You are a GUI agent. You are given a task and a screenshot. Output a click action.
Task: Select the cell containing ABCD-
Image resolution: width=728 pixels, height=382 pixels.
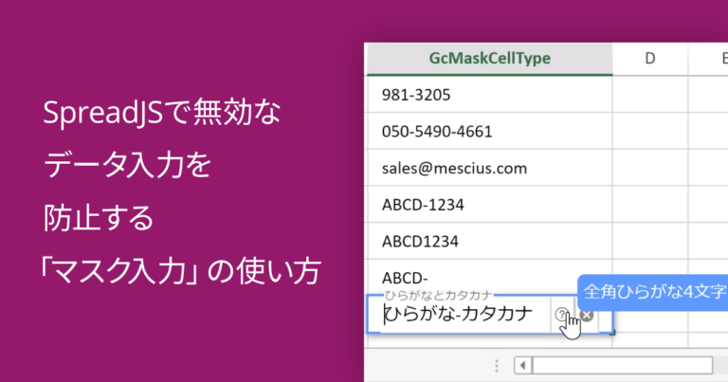click(490, 277)
